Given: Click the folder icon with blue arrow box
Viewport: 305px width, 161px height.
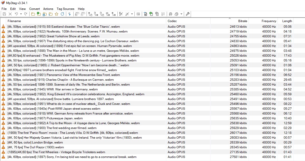Looking at the screenshot, I should [45, 14].
